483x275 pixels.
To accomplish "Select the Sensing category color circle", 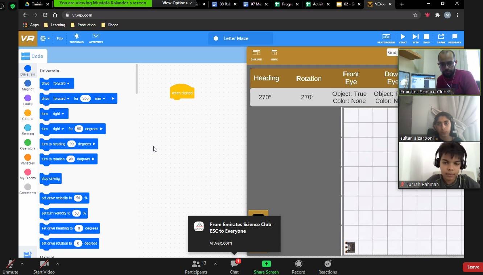I will 28,128.
